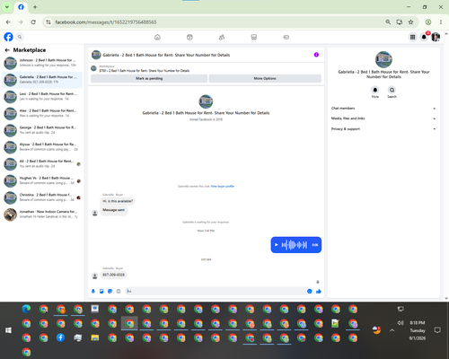
Task: Open the Windows Start menu
Action: point(8,330)
